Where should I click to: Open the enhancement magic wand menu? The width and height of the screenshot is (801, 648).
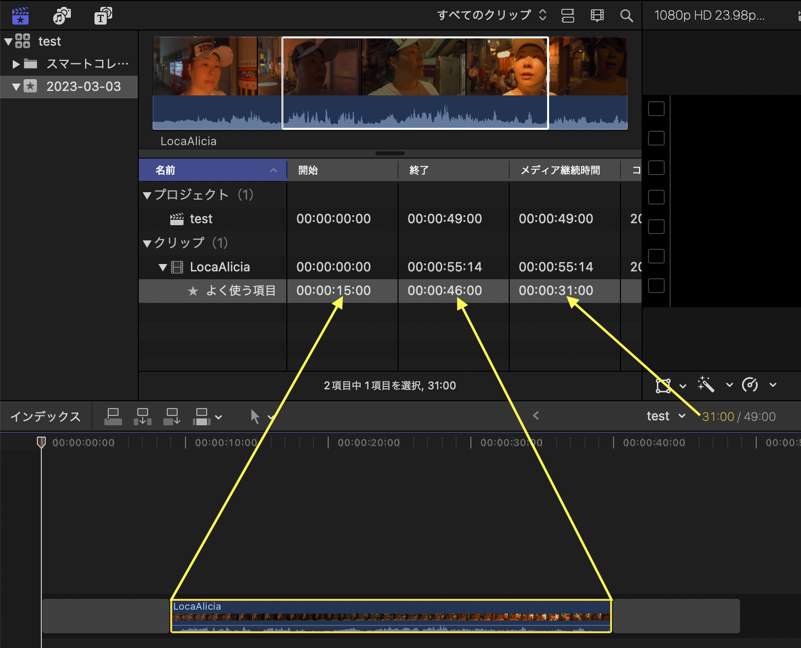pyautogui.click(x=706, y=385)
